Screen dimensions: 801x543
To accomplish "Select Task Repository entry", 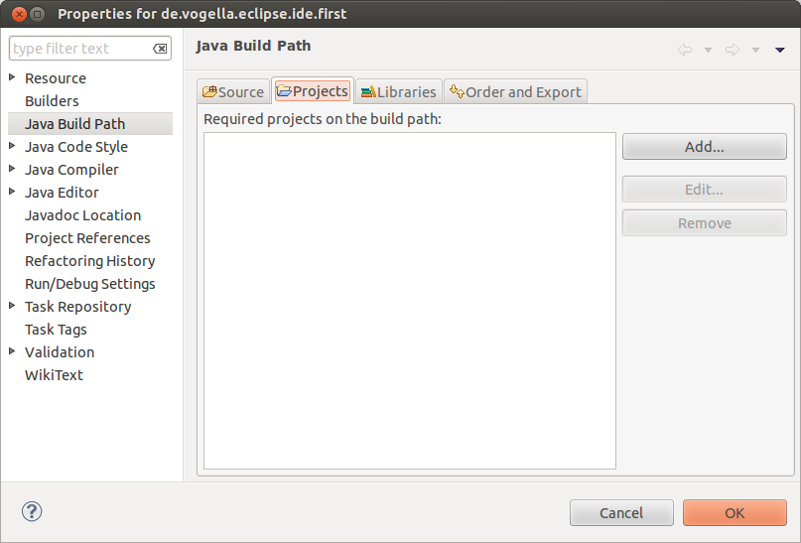I will 78,307.
